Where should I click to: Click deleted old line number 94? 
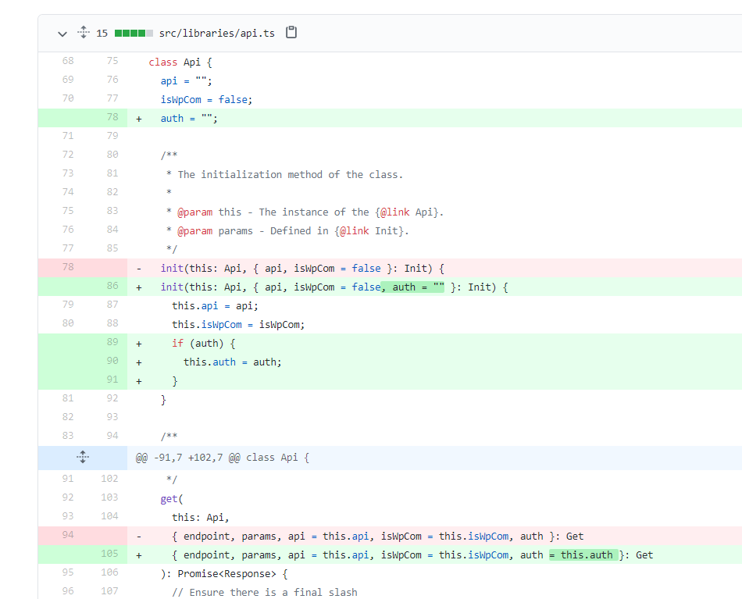(x=67, y=536)
